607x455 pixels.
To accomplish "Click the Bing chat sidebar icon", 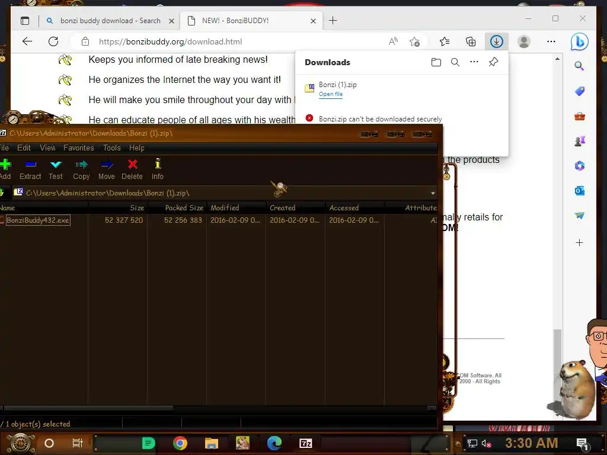I will [580, 42].
